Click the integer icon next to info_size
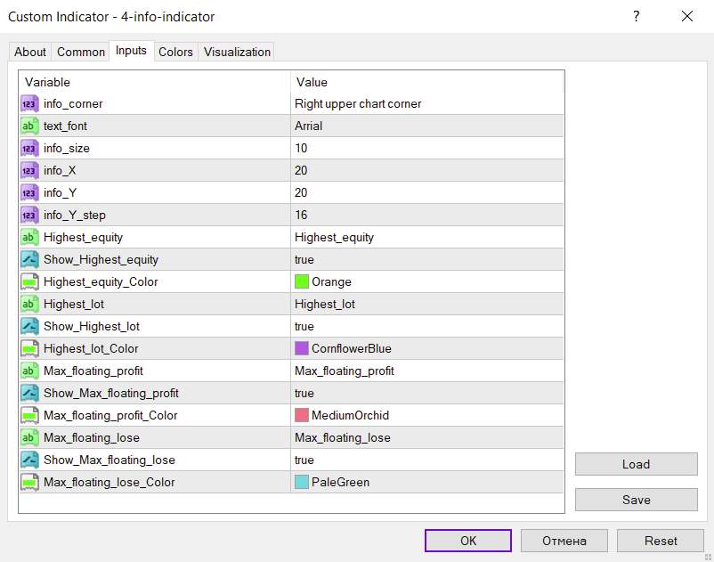This screenshot has width=714, height=562. point(29,148)
